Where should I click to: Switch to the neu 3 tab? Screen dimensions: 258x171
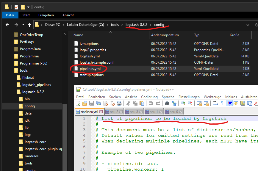[x=134, y=112]
